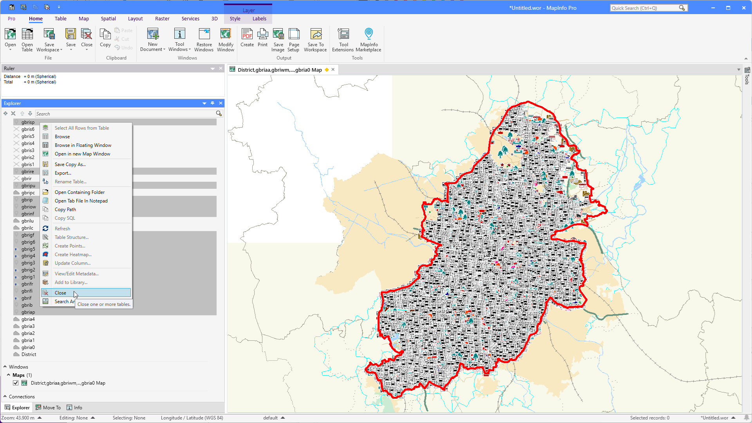Collapse the Windows section in Explorer

[x=5, y=367]
